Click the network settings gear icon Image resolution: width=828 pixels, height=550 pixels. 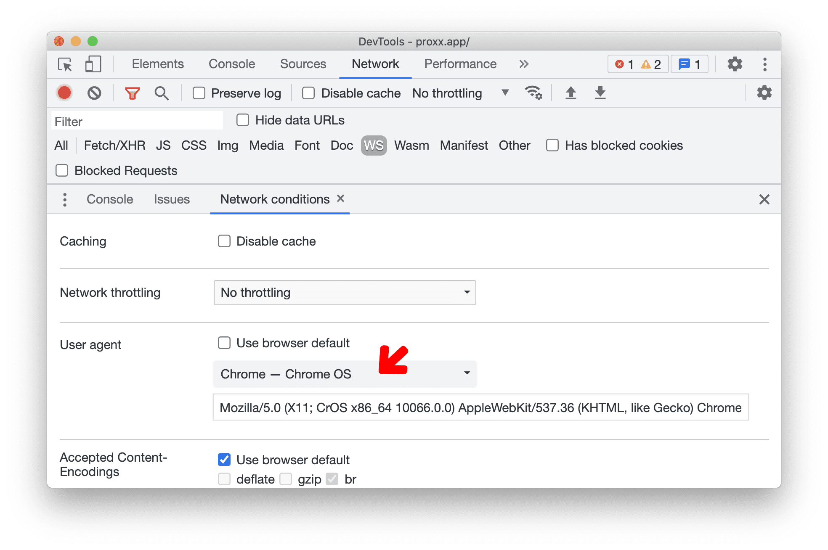(764, 93)
